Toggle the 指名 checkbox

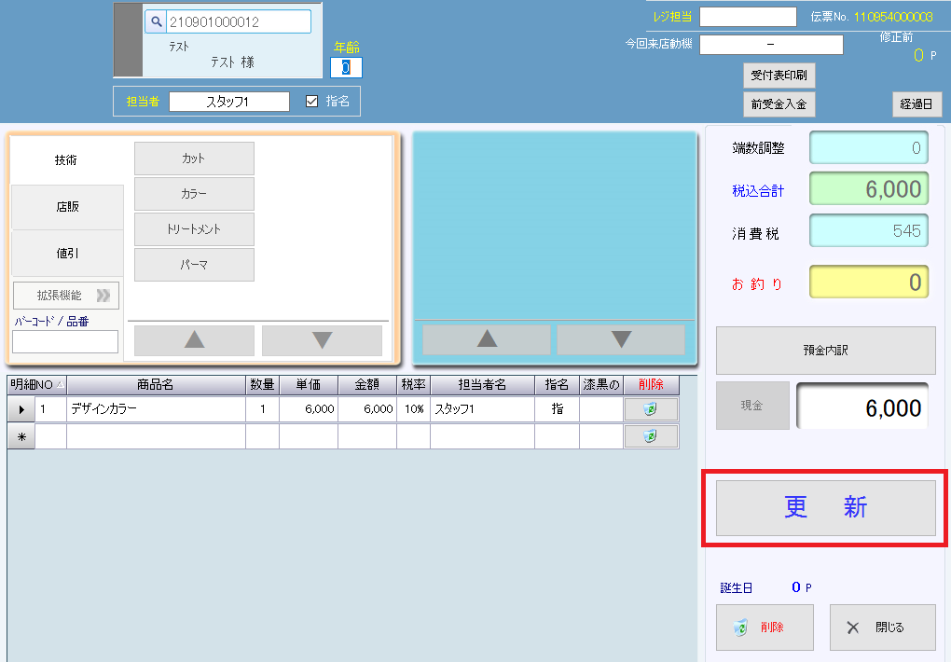(x=312, y=102)
